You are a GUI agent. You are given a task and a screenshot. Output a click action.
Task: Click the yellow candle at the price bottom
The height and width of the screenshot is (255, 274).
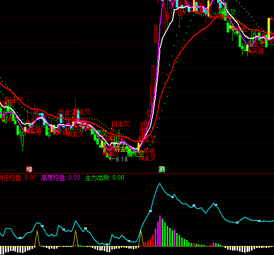tap(138, 147)
